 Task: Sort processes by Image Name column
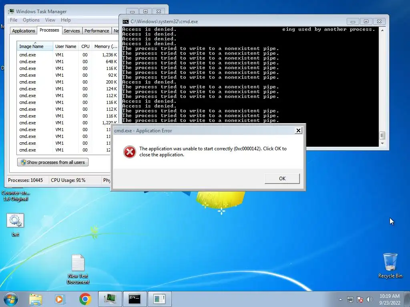[34, 46]
